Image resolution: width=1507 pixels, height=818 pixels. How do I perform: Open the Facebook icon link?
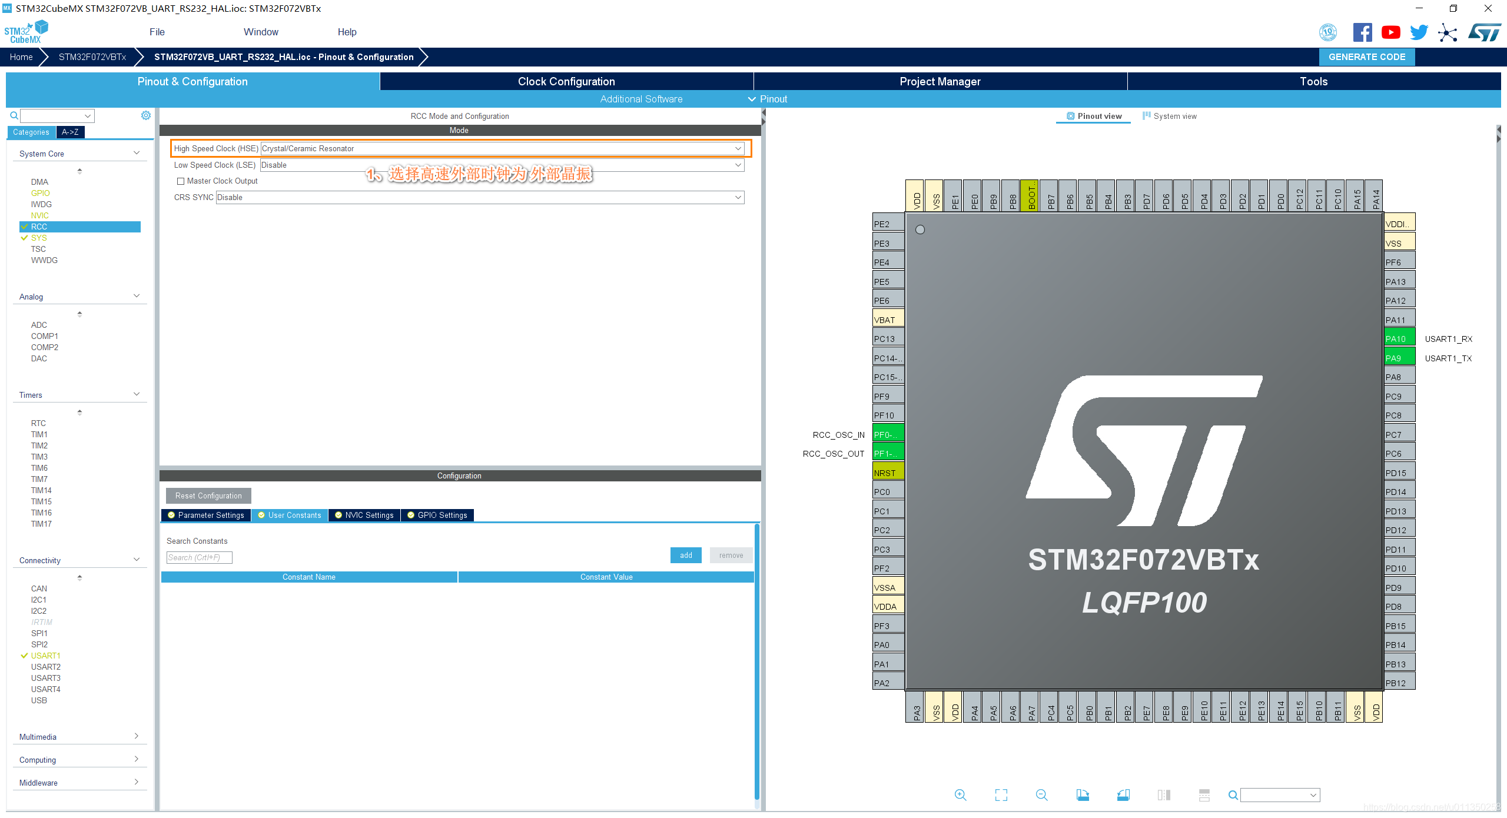tap(1362, 32)
